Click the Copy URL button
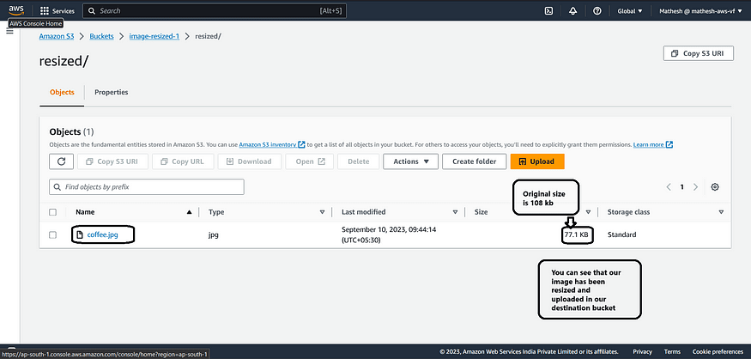This screenshot has width=751, height=359. [183, 161]
